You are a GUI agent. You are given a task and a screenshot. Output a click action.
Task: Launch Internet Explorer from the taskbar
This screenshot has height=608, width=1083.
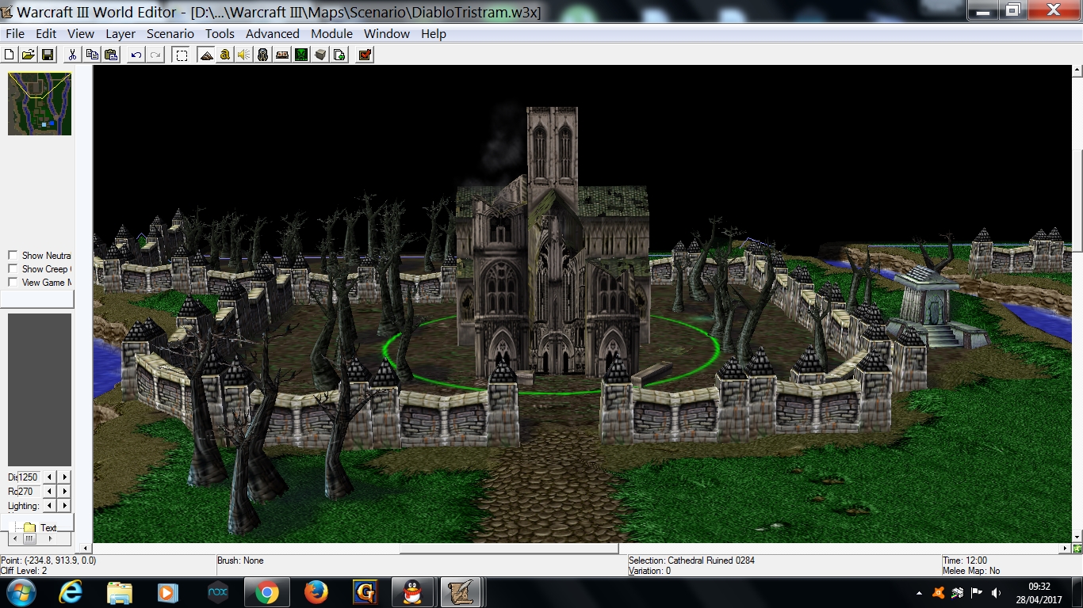pyautogui.click(x=71, y=592)
